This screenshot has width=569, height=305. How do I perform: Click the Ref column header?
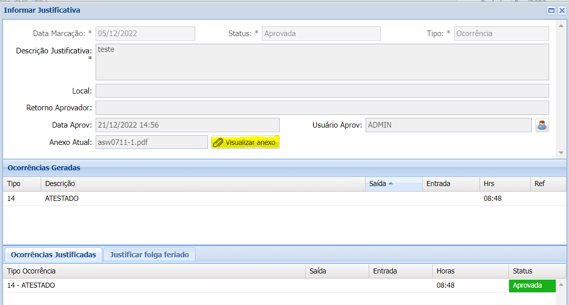click(x=548, y=184)
